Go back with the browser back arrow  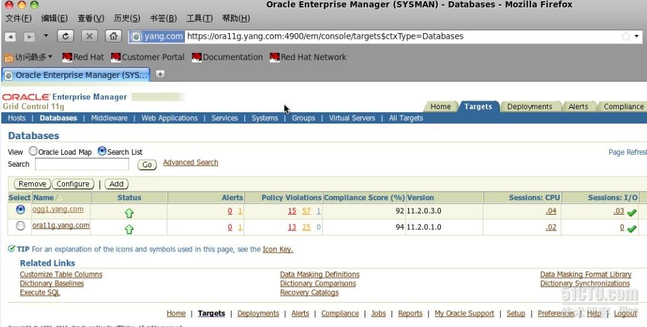click(11, 37)
